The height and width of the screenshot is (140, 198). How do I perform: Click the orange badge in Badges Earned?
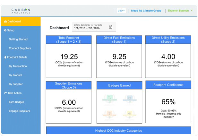110,114
